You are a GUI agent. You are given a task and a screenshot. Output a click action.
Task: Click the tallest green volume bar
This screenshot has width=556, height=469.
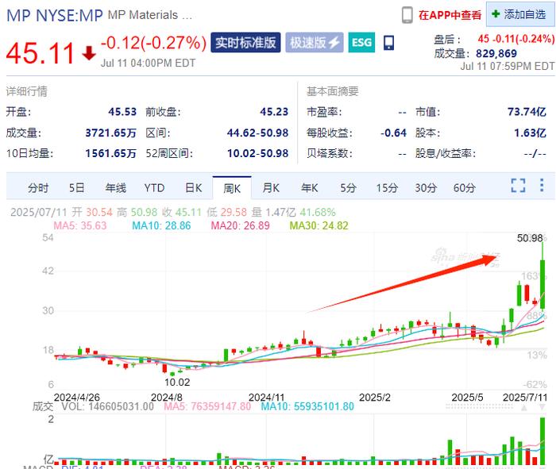click(542, 441)
